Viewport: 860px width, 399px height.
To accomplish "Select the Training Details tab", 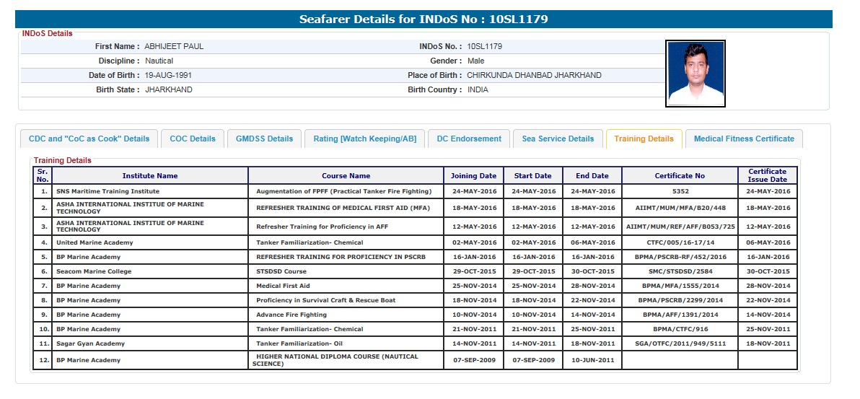I will (x=644, y=139).
